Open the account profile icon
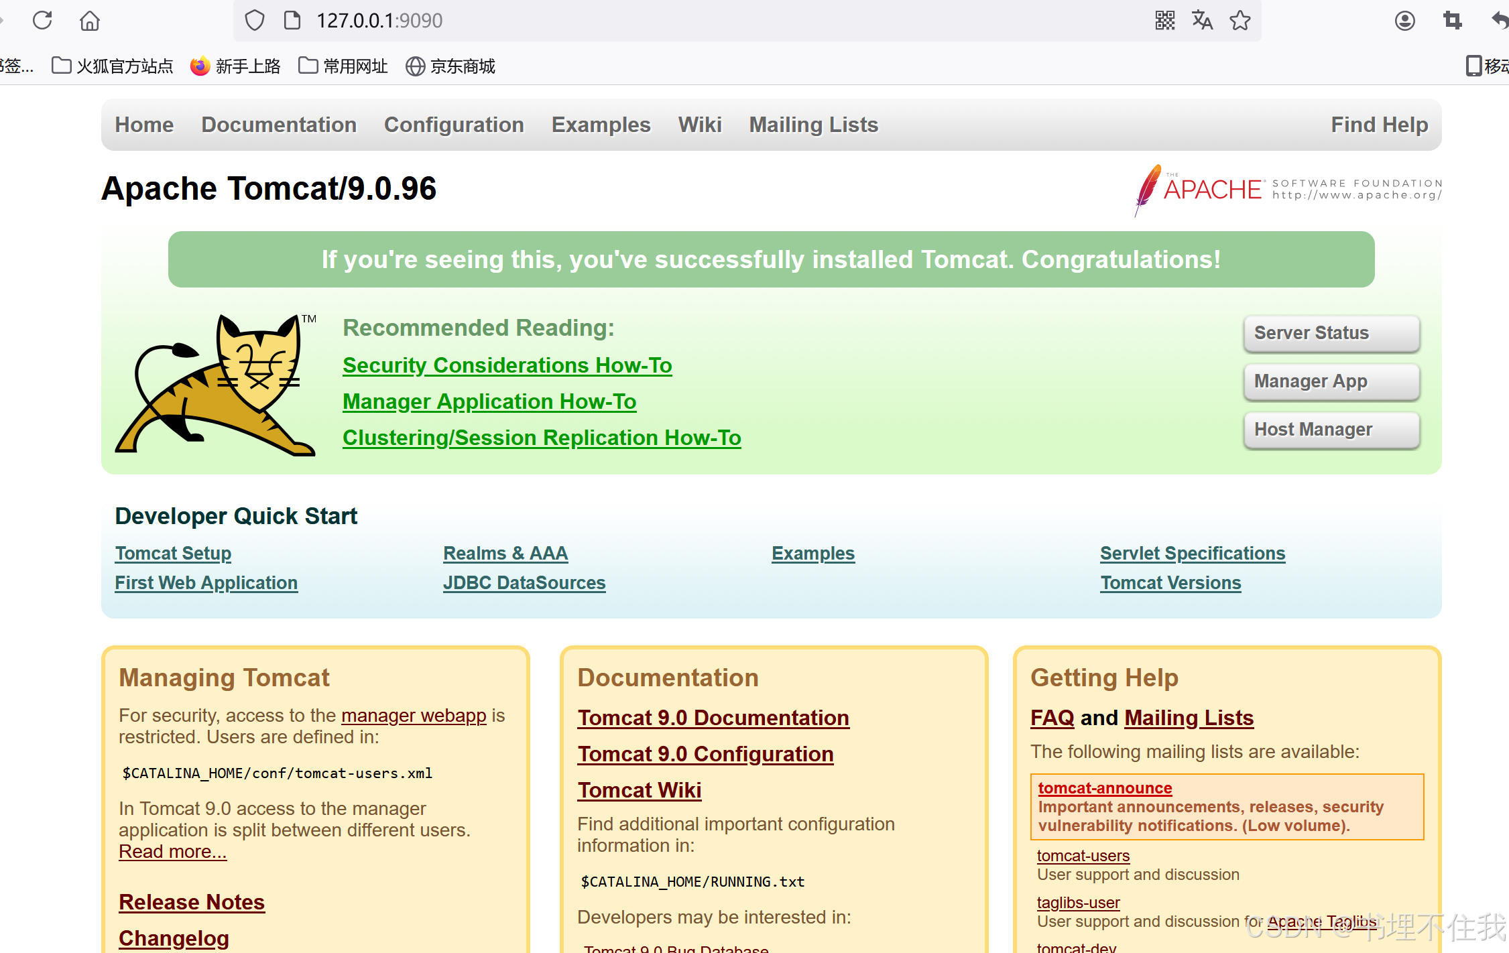Image resolution: width=1509 pixels, height=953 pixels. [x=1404, y=21]
